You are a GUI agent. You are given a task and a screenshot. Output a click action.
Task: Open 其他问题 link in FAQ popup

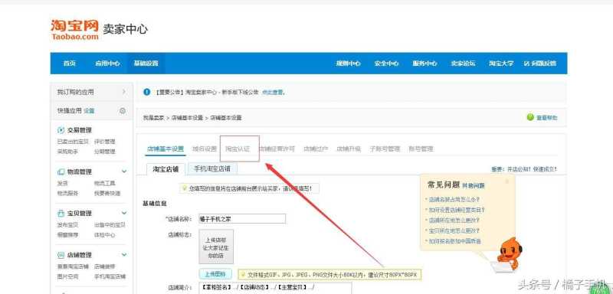tap(474, 186)
